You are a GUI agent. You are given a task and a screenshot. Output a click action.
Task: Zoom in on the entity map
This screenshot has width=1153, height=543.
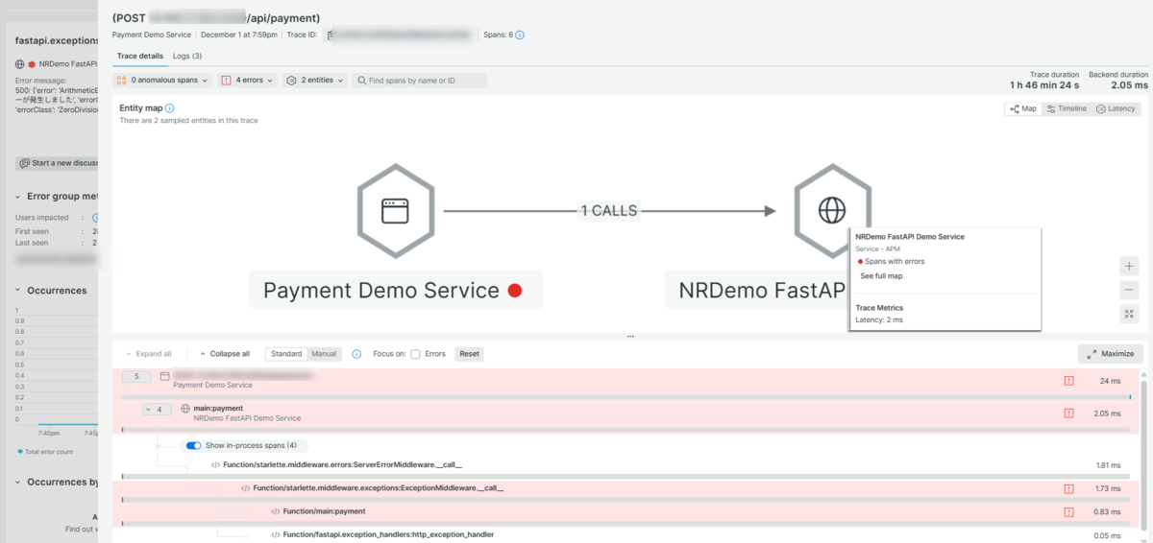tap(1129, 266)
